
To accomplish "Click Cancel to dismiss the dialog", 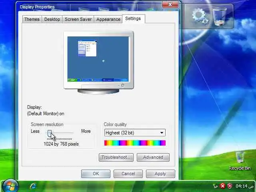I will point(128,174).
